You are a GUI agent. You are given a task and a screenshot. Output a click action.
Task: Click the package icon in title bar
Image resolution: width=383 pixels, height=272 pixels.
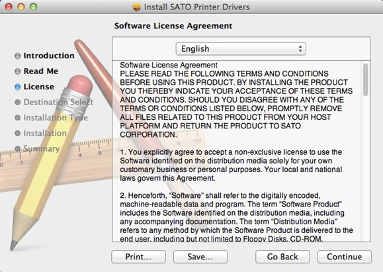[x=136, y=7]
